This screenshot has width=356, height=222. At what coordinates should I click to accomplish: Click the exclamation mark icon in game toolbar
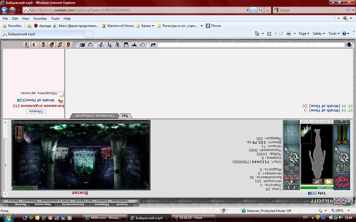(x=68, y=45)
